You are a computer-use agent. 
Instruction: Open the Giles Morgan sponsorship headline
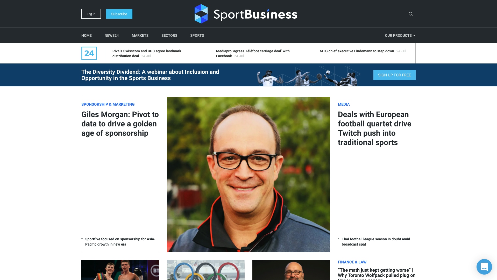(x=120, y=124)
